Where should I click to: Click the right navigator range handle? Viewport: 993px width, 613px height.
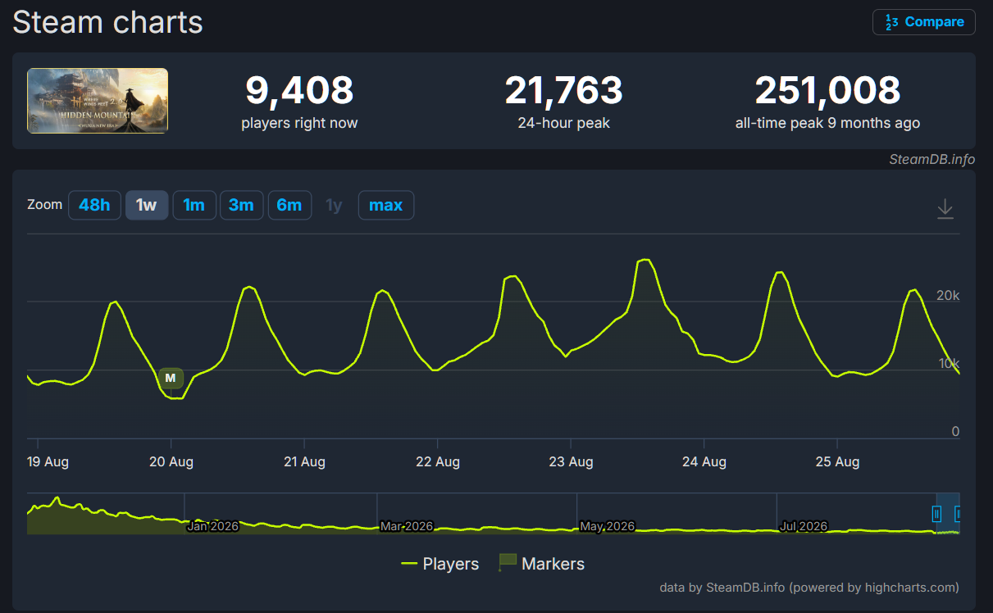[x=958, y=514]
